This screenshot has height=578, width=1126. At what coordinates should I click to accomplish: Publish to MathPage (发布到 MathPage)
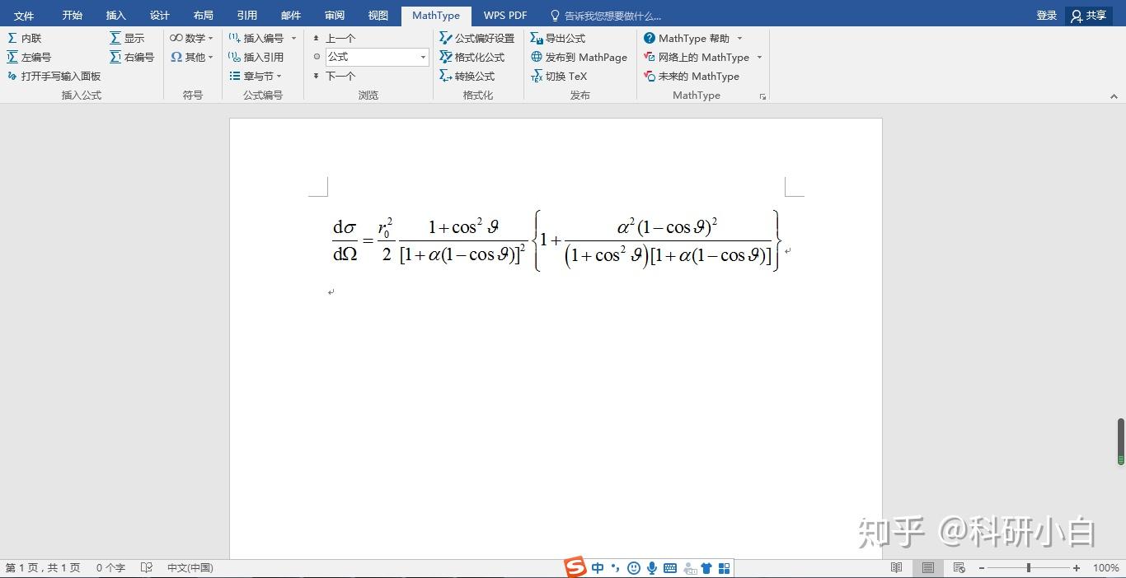tap(579, 57)
